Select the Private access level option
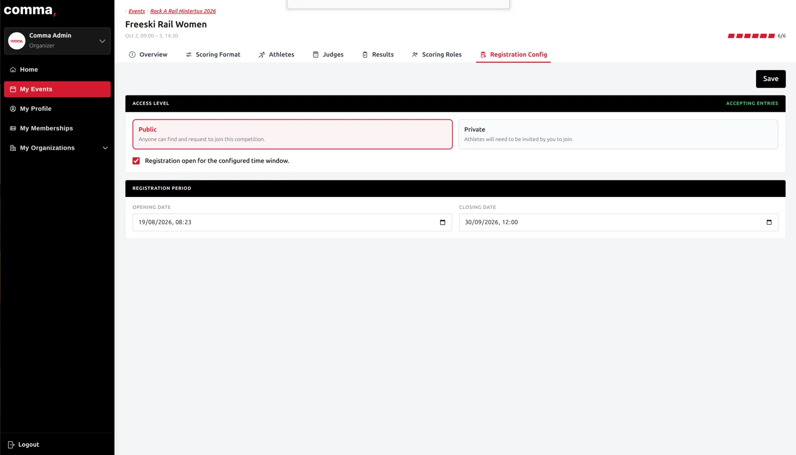This screenshot has width=796, height=455. (618, 134)
